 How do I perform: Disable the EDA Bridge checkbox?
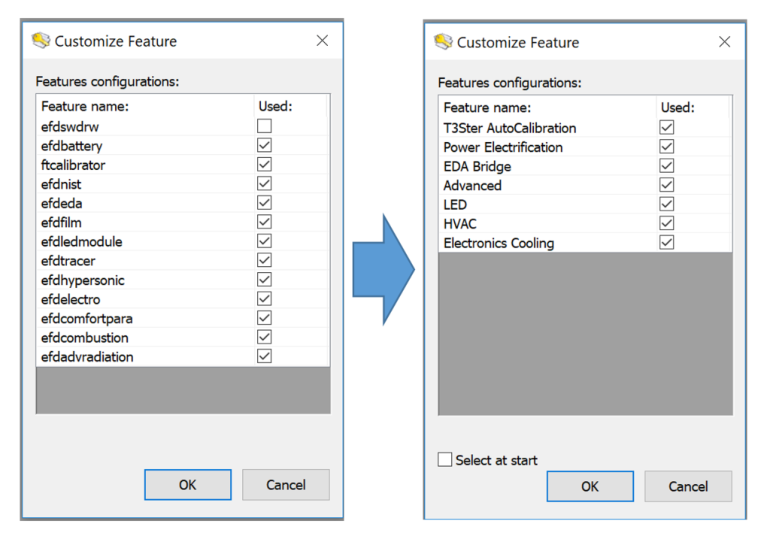coord(666,166)
